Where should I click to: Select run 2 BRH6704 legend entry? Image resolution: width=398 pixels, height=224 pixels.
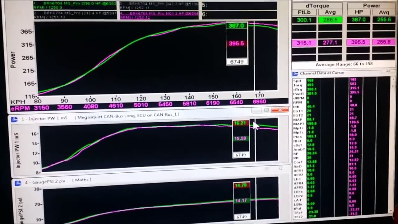tap(75, 15)
